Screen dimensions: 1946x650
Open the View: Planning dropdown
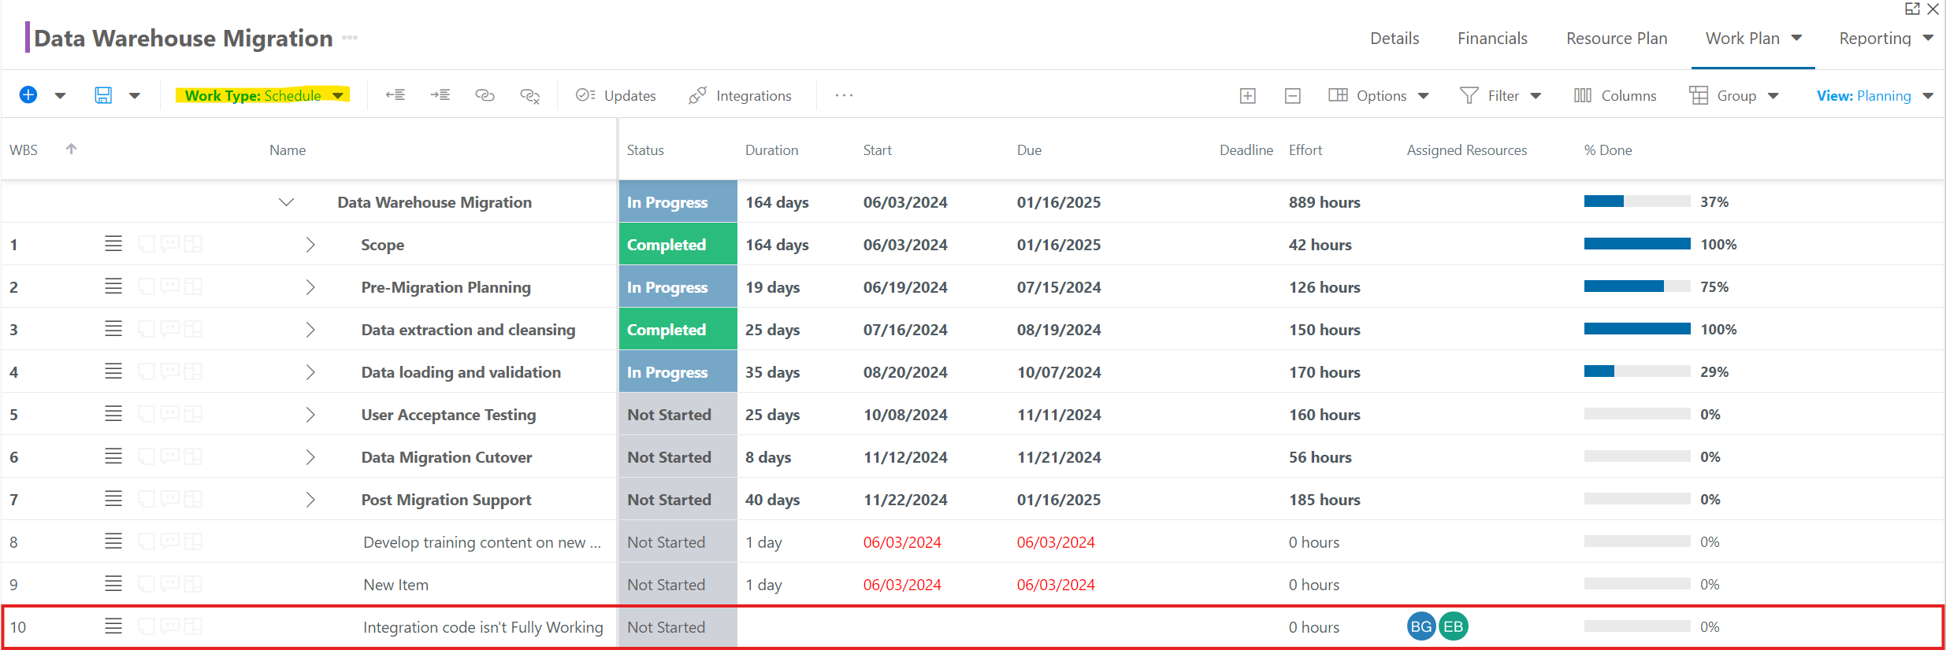point(1875,95)
